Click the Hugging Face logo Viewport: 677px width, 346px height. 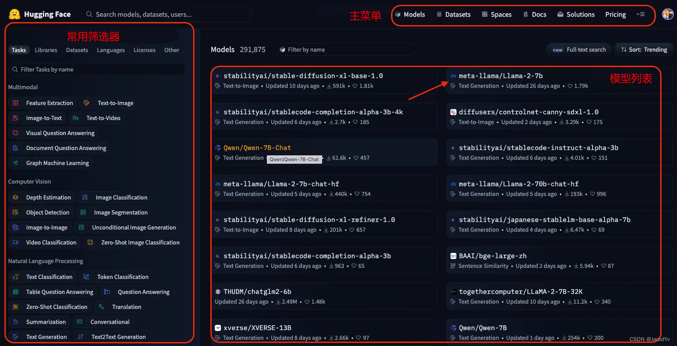pos(15,14)
